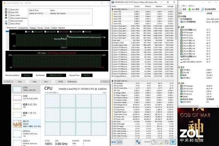This screenshot has height=146, width=219.
Task: Open stability test Preferences
Action: (72, 82)
